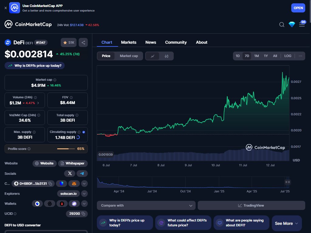The image size is (311, 233).
Task: Toggle LOG scale on chart
Action: click(288, 56)
